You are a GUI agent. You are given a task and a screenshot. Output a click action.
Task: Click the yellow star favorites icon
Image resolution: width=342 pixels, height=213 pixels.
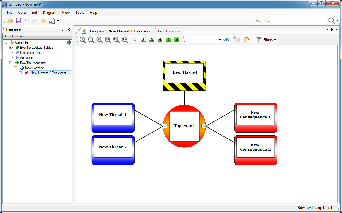44,21
